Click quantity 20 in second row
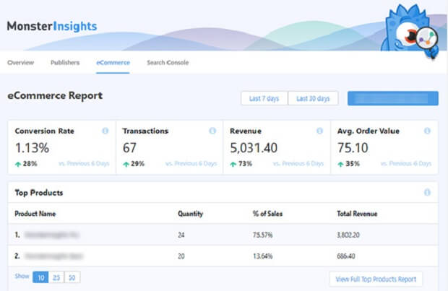448x291 pixels. [x=181, y=256]
